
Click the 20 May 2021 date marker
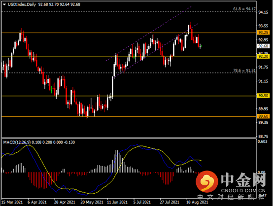click(92, 202)
